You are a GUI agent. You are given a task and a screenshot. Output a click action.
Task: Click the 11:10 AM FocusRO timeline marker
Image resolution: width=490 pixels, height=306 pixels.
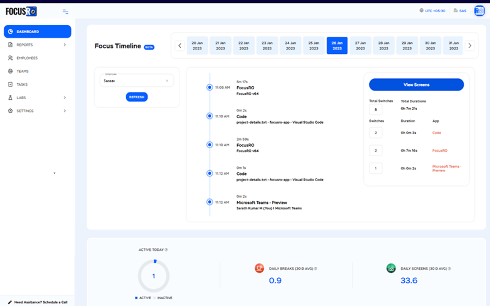pyautogui.click(x=209, y=145)
